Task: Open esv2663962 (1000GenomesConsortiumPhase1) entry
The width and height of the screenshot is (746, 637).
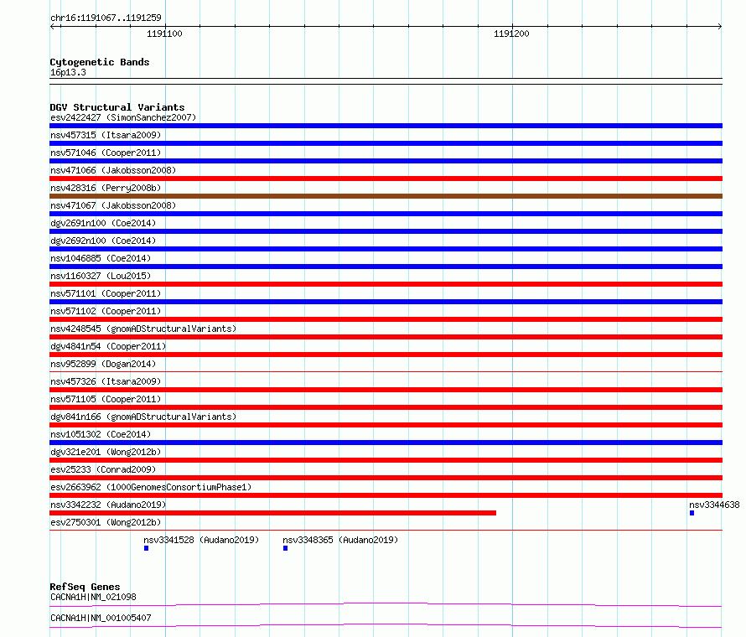Action: pos(151,487)
